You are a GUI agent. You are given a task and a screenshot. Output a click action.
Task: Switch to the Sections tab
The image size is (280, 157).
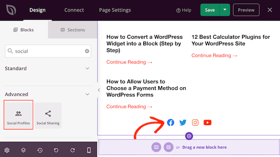(x=73, y=30)
